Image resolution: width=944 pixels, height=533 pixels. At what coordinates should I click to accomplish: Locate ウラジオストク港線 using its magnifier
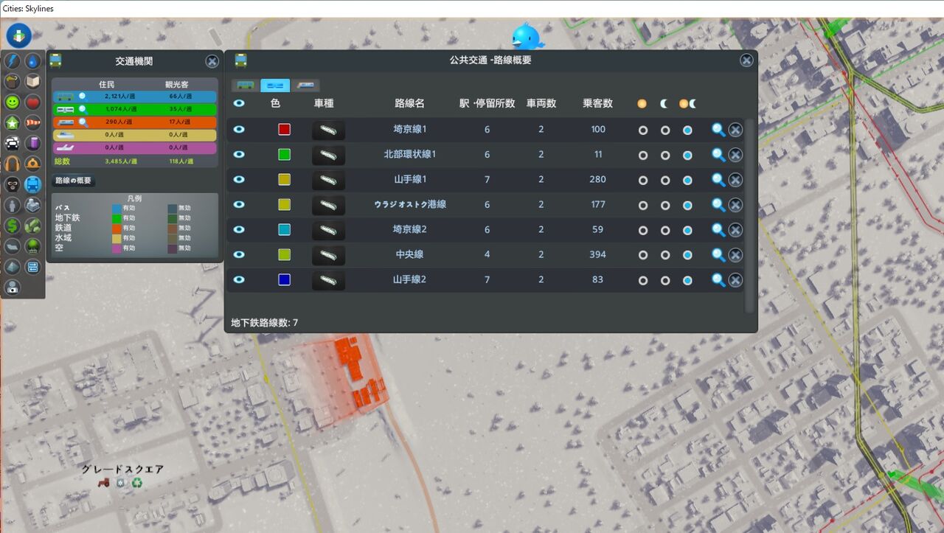point(718,205)
